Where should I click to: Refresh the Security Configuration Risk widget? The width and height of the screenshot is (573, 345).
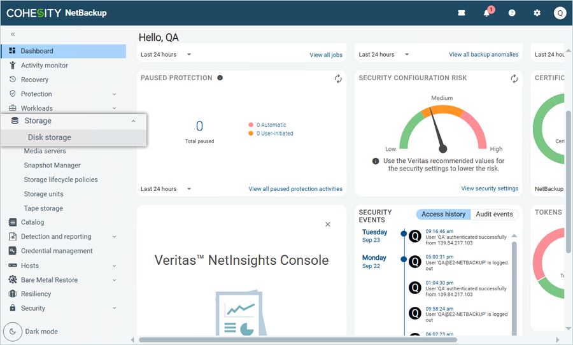514,78
